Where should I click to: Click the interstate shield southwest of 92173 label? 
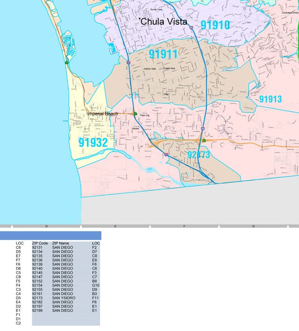(166, 154)
